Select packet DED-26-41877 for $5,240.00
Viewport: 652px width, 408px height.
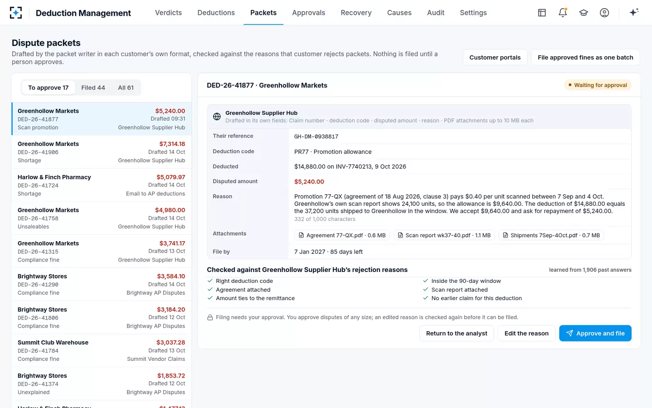coord(101,119)
